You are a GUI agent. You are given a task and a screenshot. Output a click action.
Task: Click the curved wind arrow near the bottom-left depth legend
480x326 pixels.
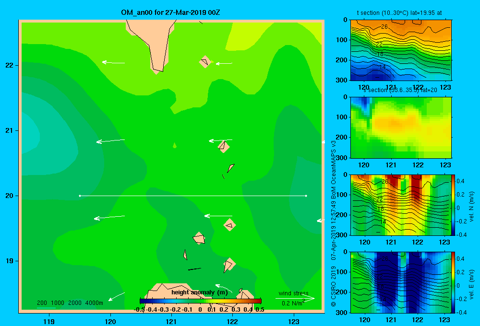click(117, 296)
